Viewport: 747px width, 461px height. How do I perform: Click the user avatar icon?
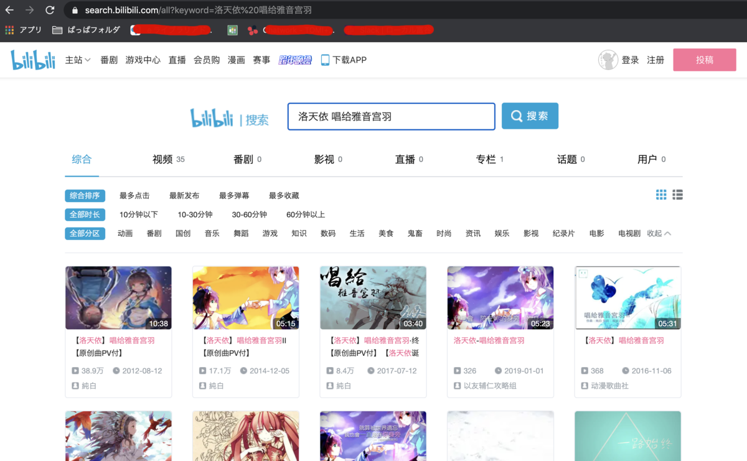pos(608,59)
